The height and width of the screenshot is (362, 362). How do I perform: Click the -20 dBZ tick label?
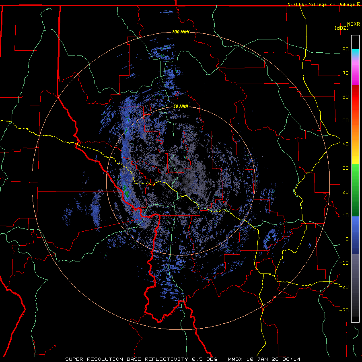[x=344, y=286]
